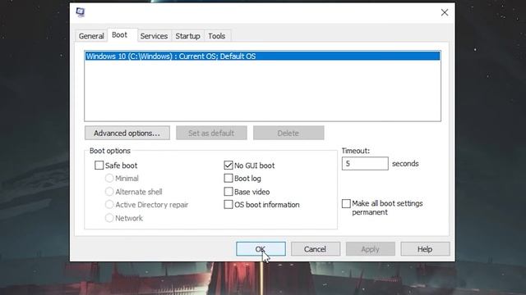
Task: Open Help for System Configuration
Action: 425,249
